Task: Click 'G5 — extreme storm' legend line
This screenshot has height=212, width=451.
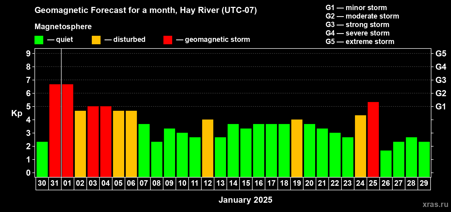Action: [x=360, y=42]
